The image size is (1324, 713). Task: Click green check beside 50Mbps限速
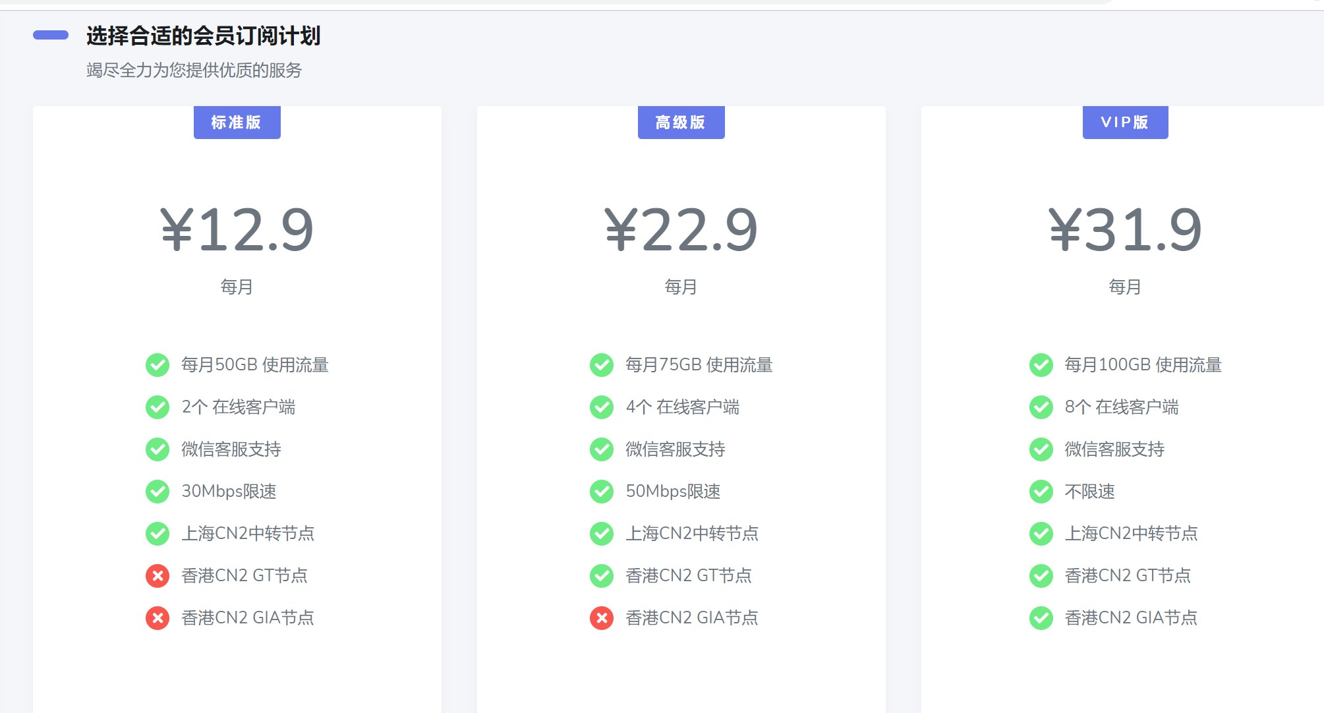tap(602, 492)
